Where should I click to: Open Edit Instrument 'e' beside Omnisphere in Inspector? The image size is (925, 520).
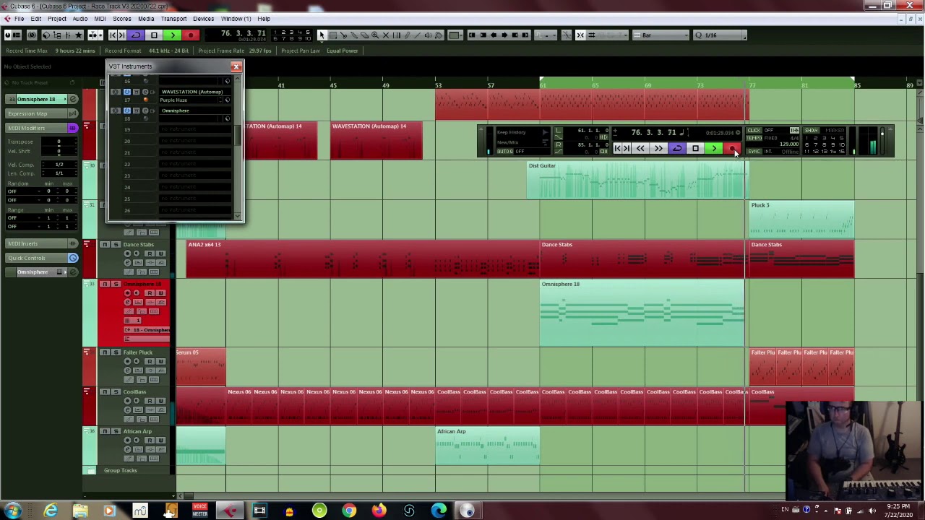point(74,272)
